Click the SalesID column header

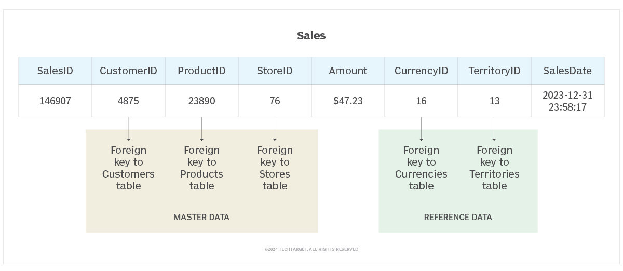[x=55, y=71]
